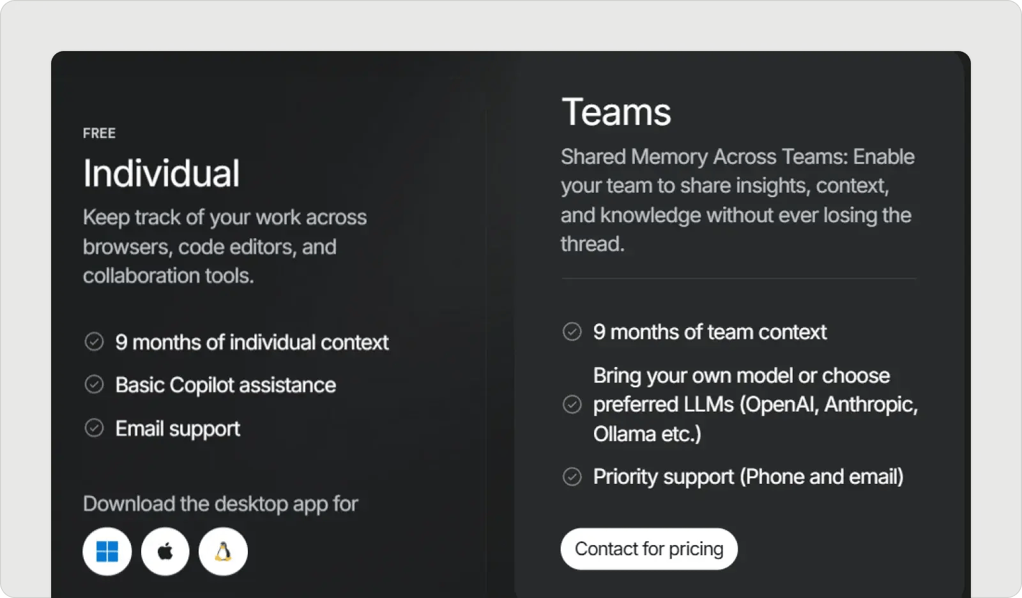Click the Linux penguin download icon
The width and height of the screenshot is (1022, 598).
click(223, 551)
